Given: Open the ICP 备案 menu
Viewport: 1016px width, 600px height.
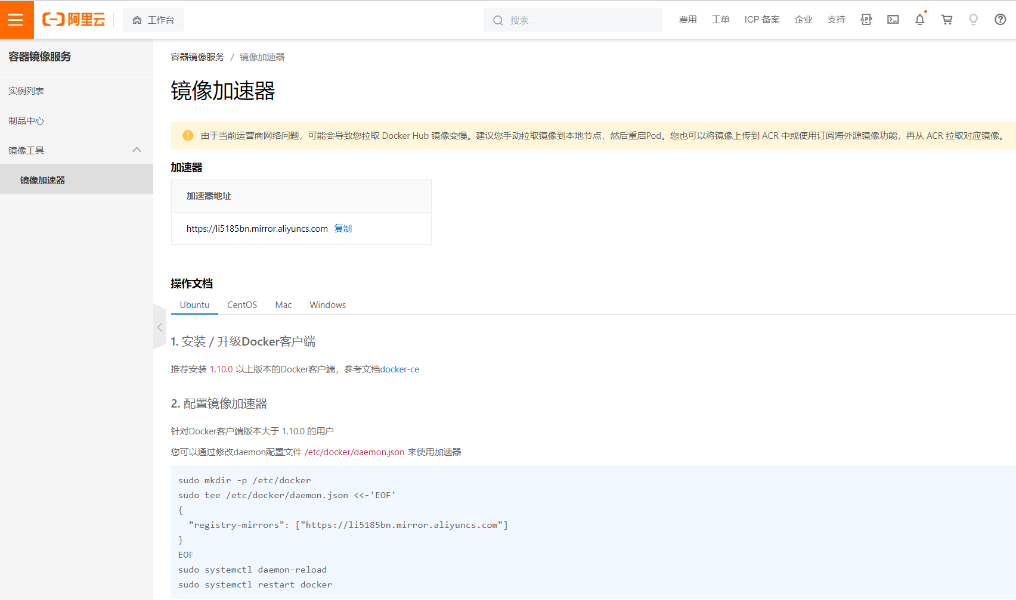Looking at the screenshot, I should (762, 20).
